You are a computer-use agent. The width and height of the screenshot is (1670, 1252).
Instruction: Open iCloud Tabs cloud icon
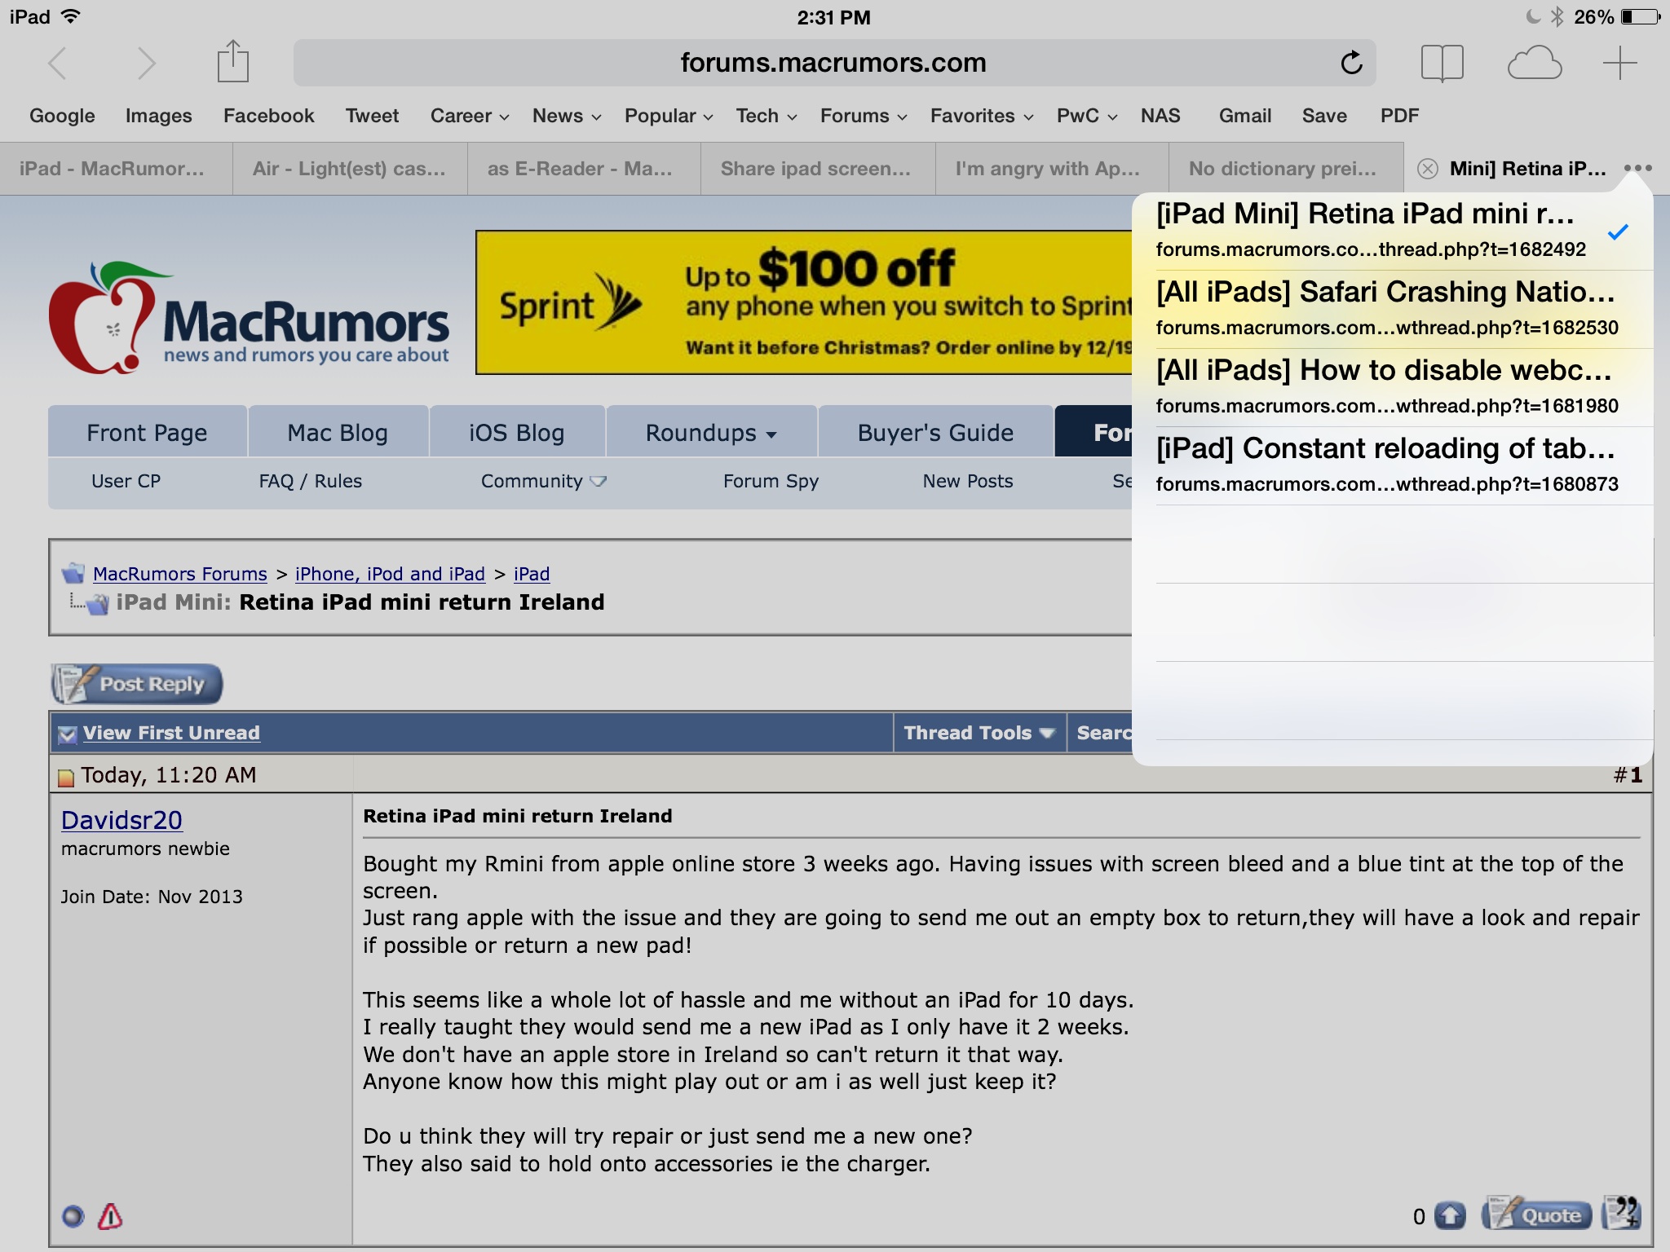(x=1534, y=64)
